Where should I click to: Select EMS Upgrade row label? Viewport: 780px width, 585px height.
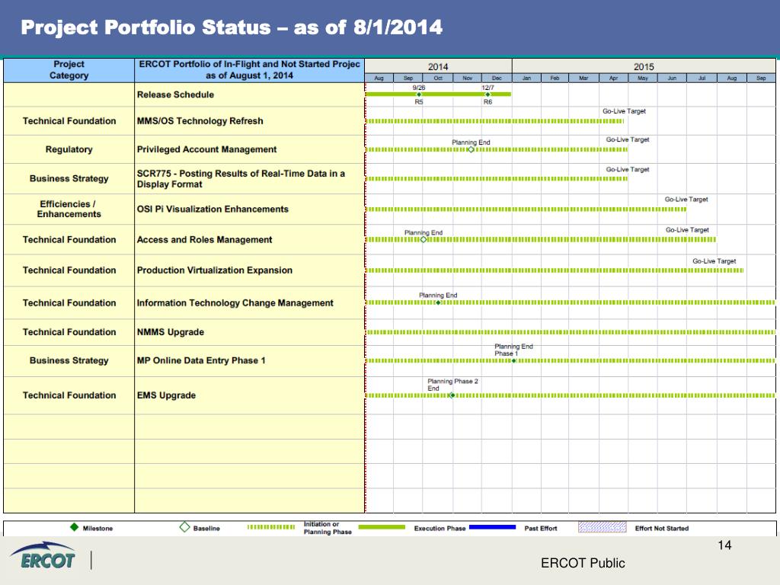(x=166, y=395)
